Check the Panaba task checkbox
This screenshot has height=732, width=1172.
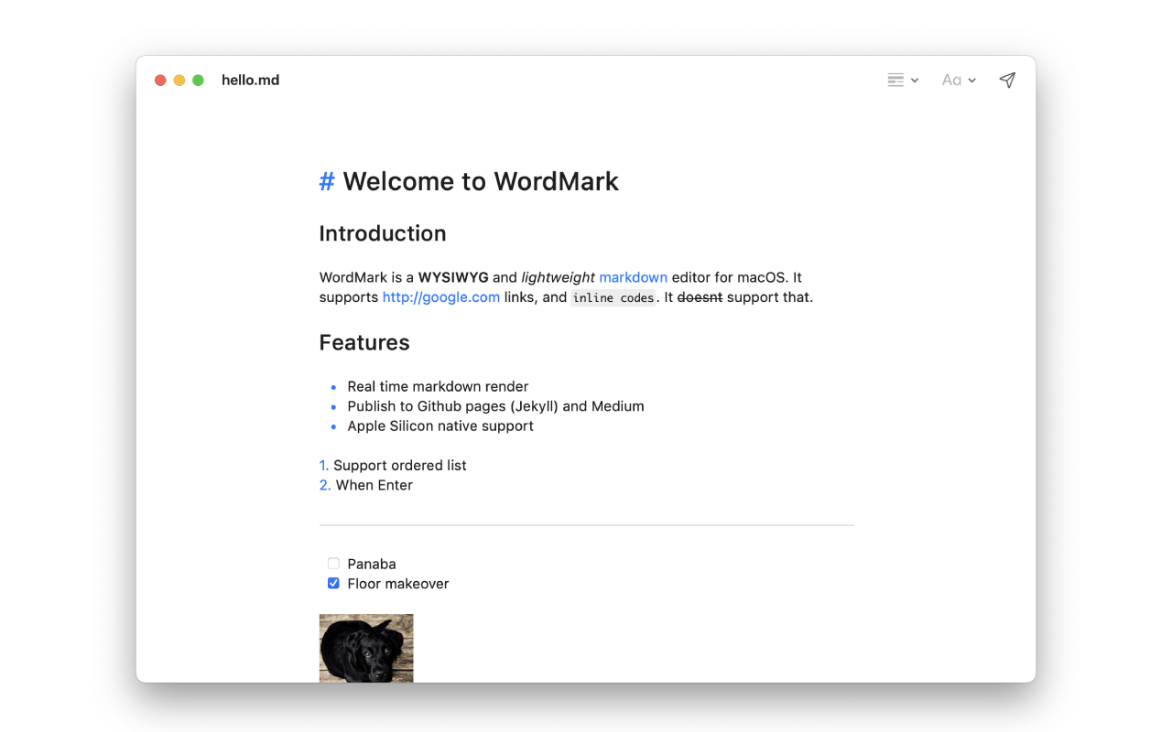[333, 564]
